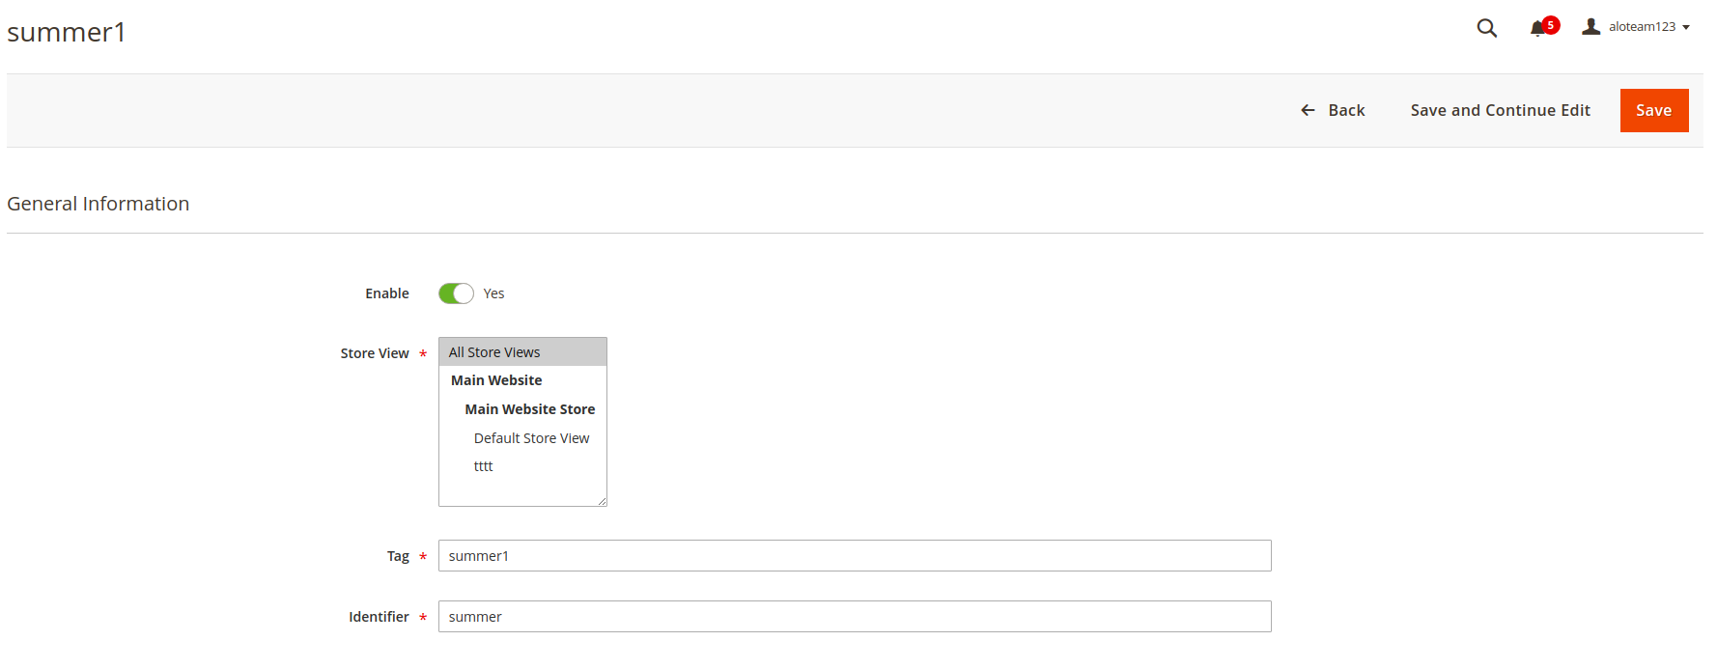Click the Yes label beside Enable switch
The image size is (1717, 669).
point(493,293)
